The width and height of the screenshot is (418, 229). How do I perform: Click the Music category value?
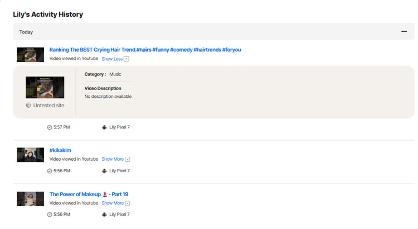115,74
